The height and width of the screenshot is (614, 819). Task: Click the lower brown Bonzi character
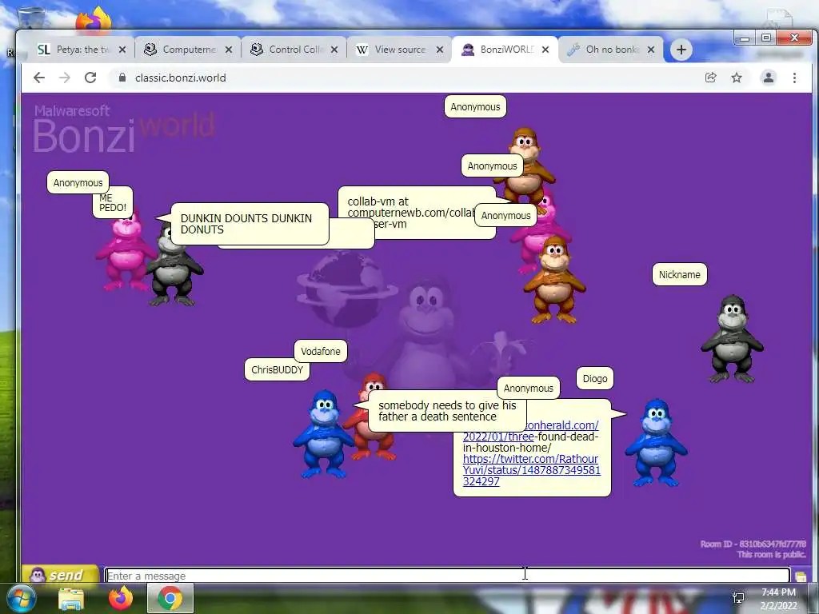click(555, 280)
